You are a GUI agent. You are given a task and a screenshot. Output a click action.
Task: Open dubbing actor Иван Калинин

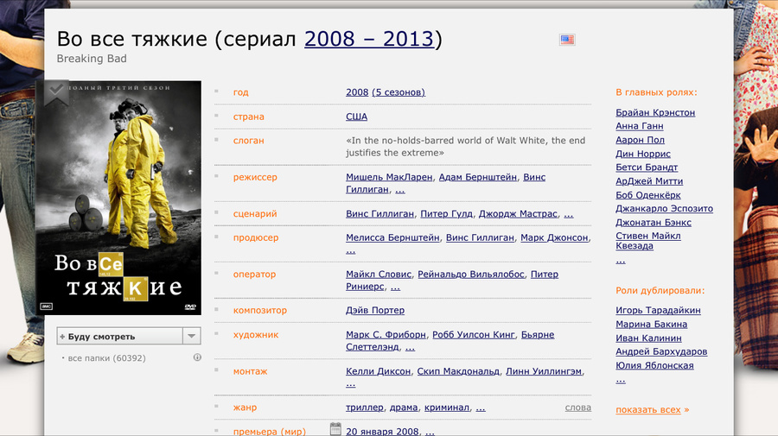tap(648, 338)
